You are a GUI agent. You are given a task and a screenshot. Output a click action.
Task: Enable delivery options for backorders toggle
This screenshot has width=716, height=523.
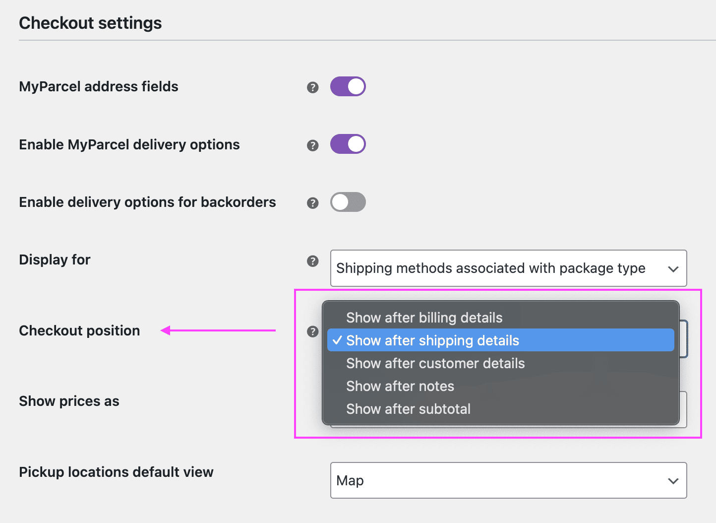(348, 202)
